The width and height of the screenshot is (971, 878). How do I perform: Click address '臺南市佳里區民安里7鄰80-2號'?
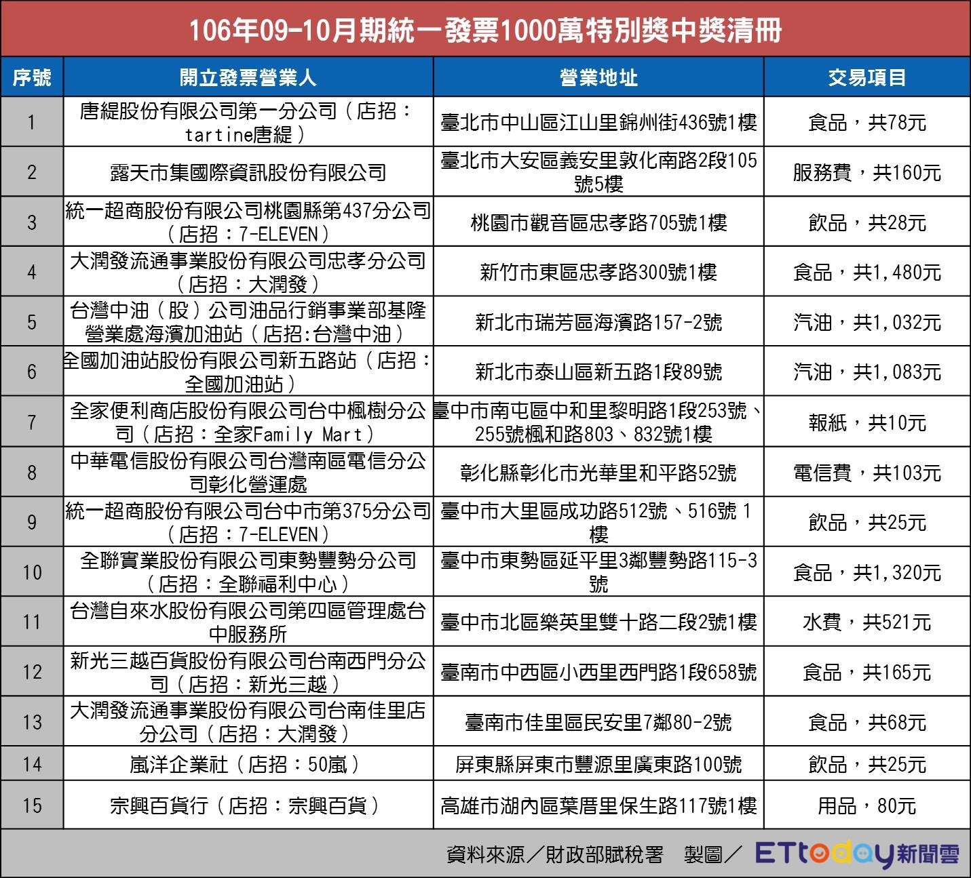click(x=598, y=722)
